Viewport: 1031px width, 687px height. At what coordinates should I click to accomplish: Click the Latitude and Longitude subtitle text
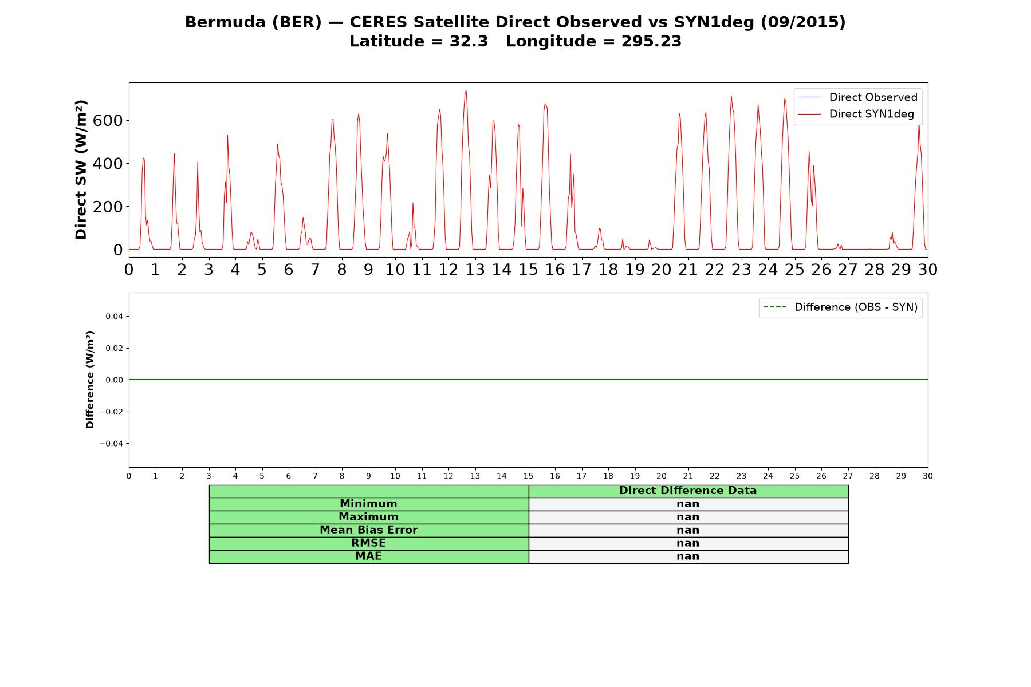pyautogui.click(x=515, y=41)
